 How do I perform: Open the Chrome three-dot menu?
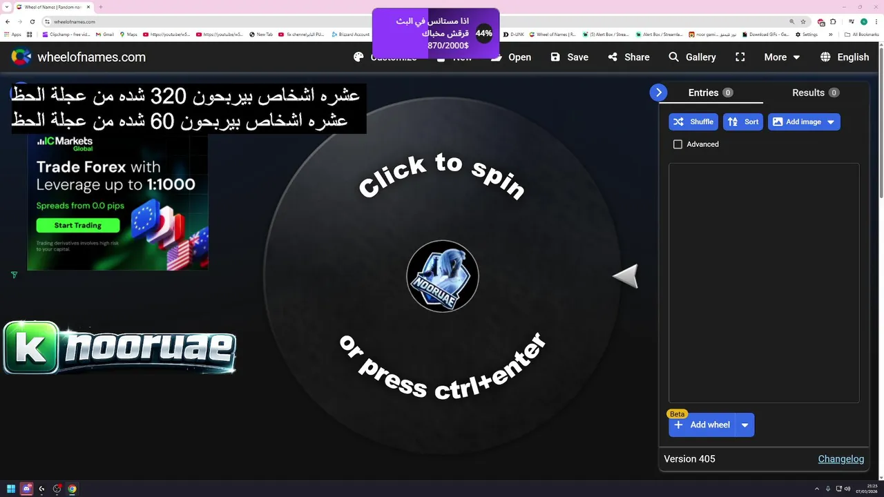click(876, 21)
